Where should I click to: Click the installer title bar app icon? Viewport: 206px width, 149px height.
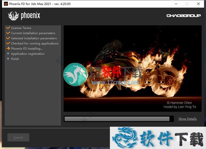pos(6,4)
